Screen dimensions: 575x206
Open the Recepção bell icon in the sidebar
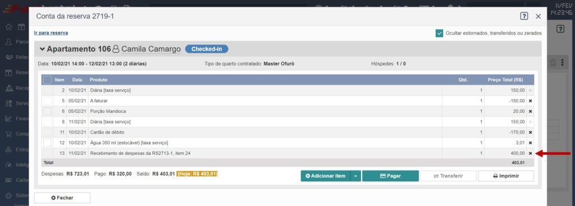click(x=9, y=88)
